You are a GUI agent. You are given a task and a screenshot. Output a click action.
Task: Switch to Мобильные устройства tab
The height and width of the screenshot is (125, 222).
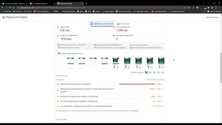click(102, 24)
